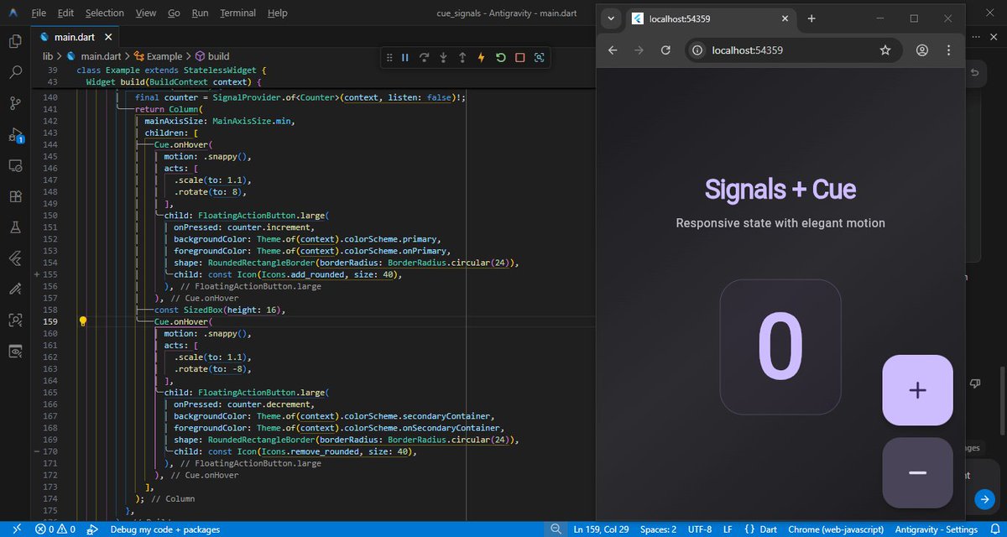Change the debug device Chrome (web-javascript)
Image resolution: width=1007 pixels, height=537 pixels.
[835, 529]
